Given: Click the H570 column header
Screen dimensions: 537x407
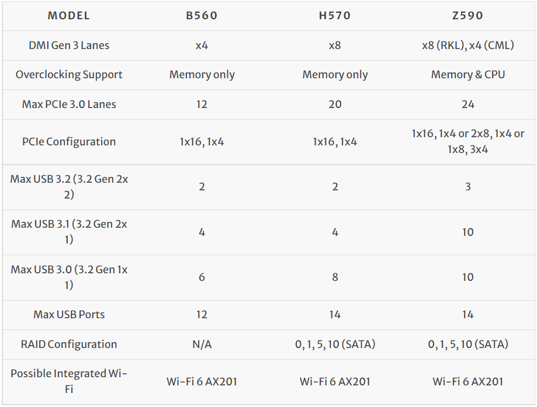Looking at the screenshot, I should click(x=335, y=16).
